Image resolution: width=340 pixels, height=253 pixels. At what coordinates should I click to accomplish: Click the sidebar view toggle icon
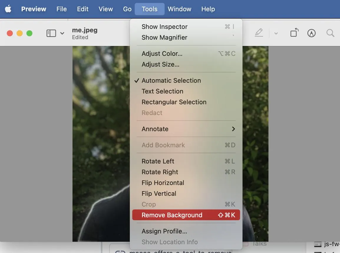click(51, 33)
